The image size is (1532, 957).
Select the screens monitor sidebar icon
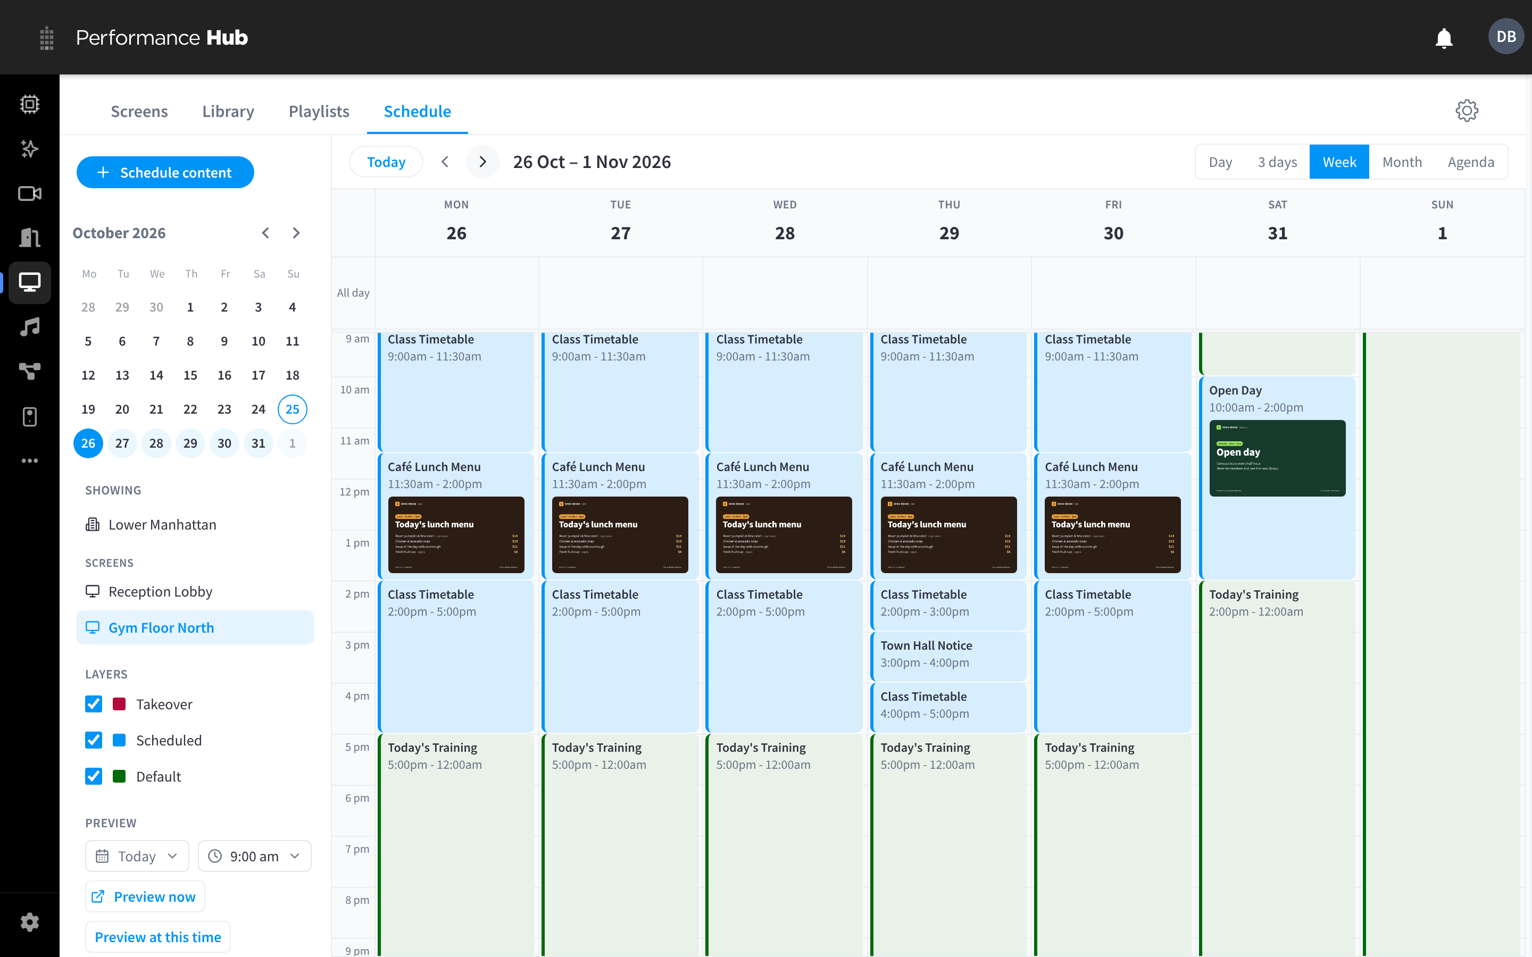tap(30, 282)
